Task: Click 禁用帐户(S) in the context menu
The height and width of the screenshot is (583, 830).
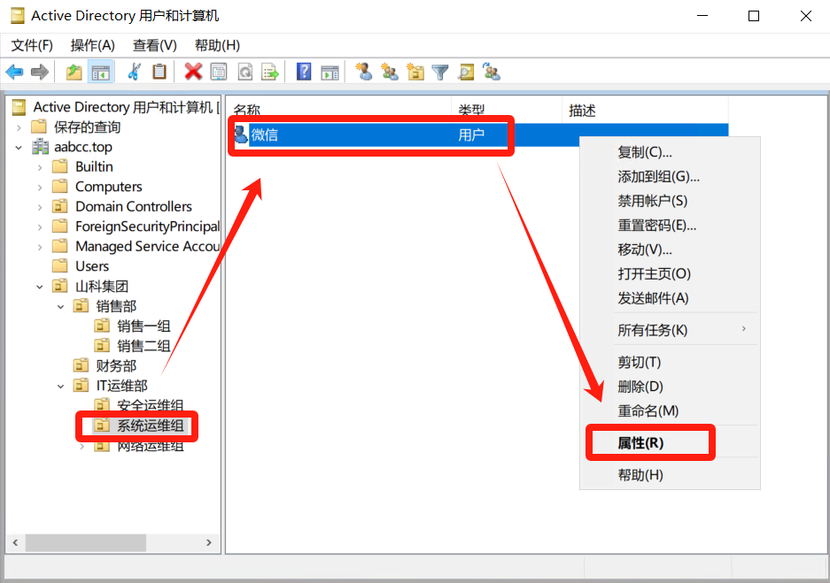Action: (652, 201)
